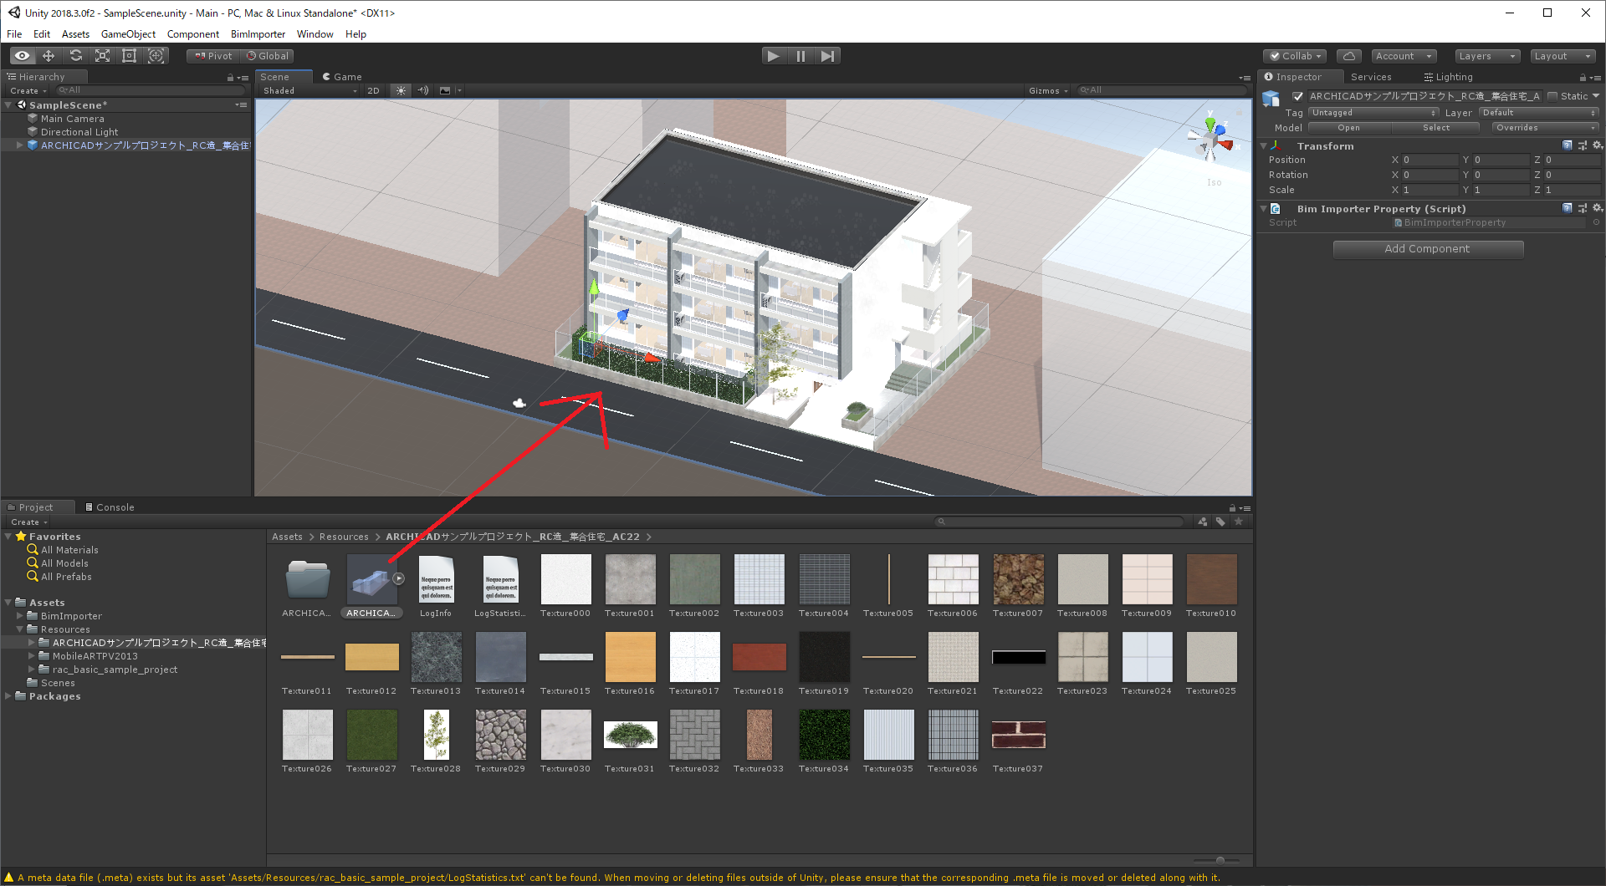Click the Add Component button

(1428, 248)
